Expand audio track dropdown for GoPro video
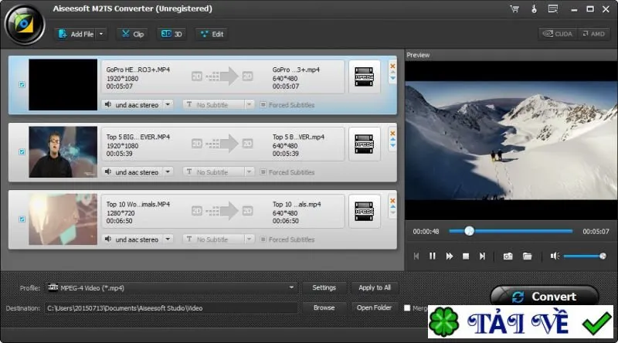The height and width of the screenshot is (343, 618). (168, 105)
